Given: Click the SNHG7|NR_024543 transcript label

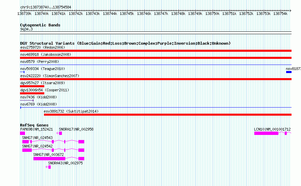Looking at the screenshot, I should [x=37, y=138].
